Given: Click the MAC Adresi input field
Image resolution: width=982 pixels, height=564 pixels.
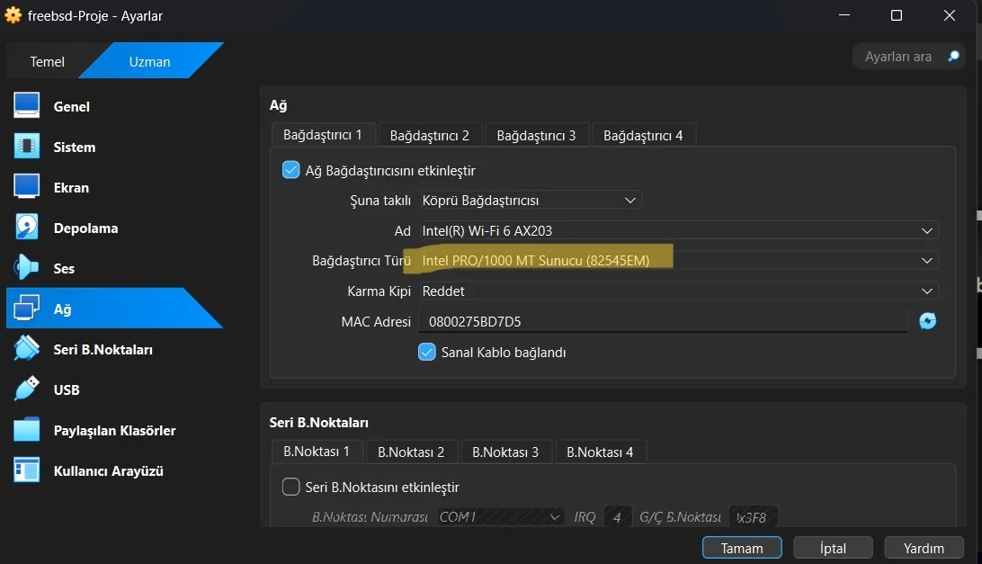Looking at the screenshot, I should point(662,321).
